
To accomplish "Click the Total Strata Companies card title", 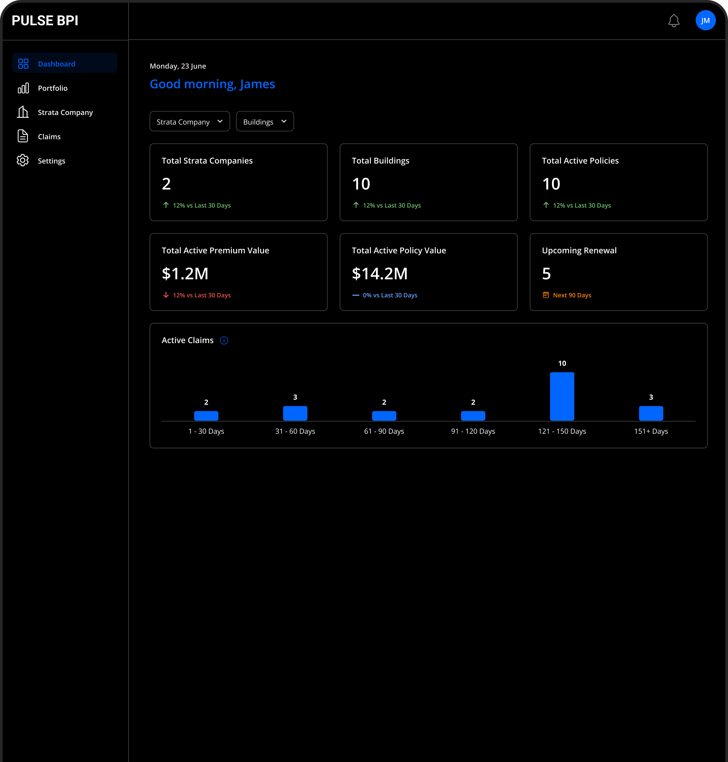I will (207, 161).
